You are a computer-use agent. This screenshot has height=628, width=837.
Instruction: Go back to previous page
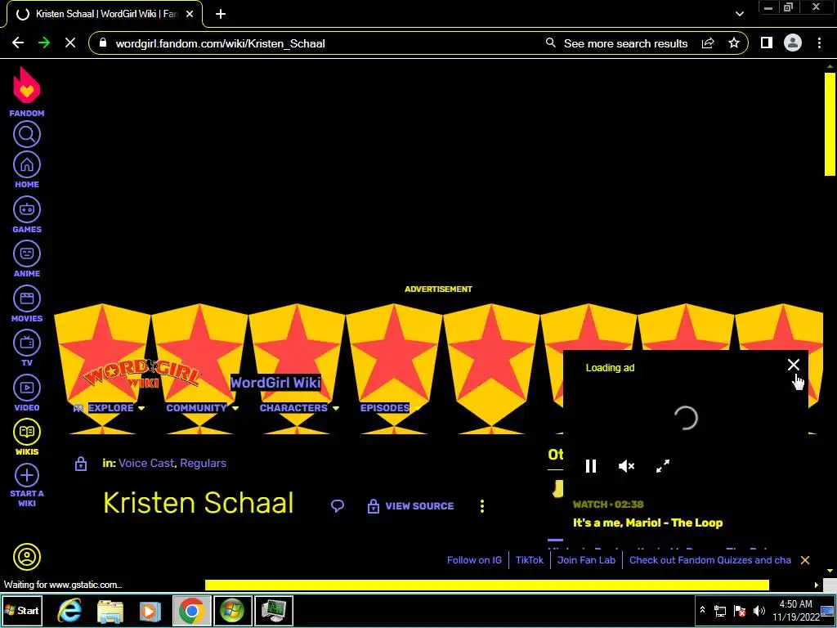click(x=18, y=43)
